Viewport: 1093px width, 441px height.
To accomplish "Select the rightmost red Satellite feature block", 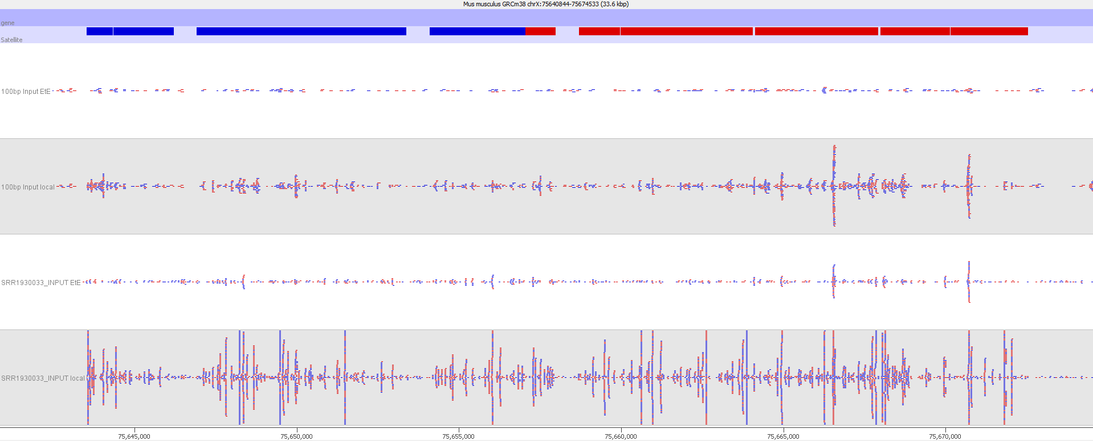I will click(989, 31).
